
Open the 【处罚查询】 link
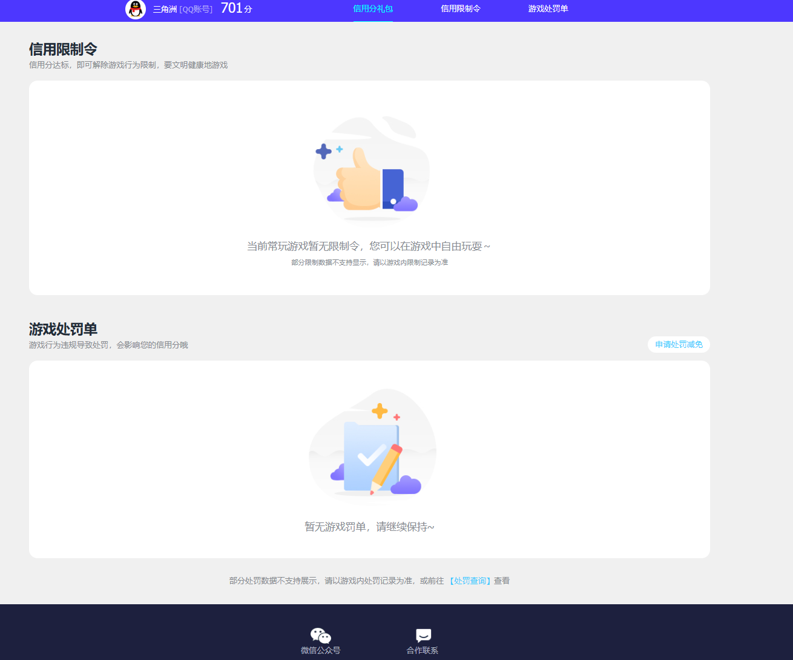click(x=470, y=581)
